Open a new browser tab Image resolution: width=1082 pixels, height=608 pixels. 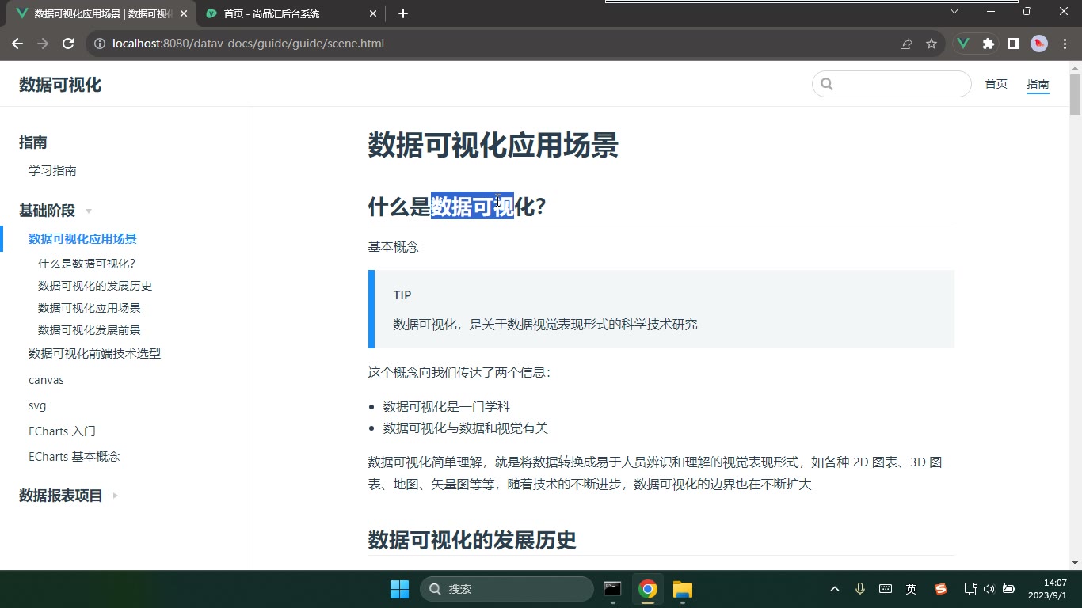coord(403,13)
